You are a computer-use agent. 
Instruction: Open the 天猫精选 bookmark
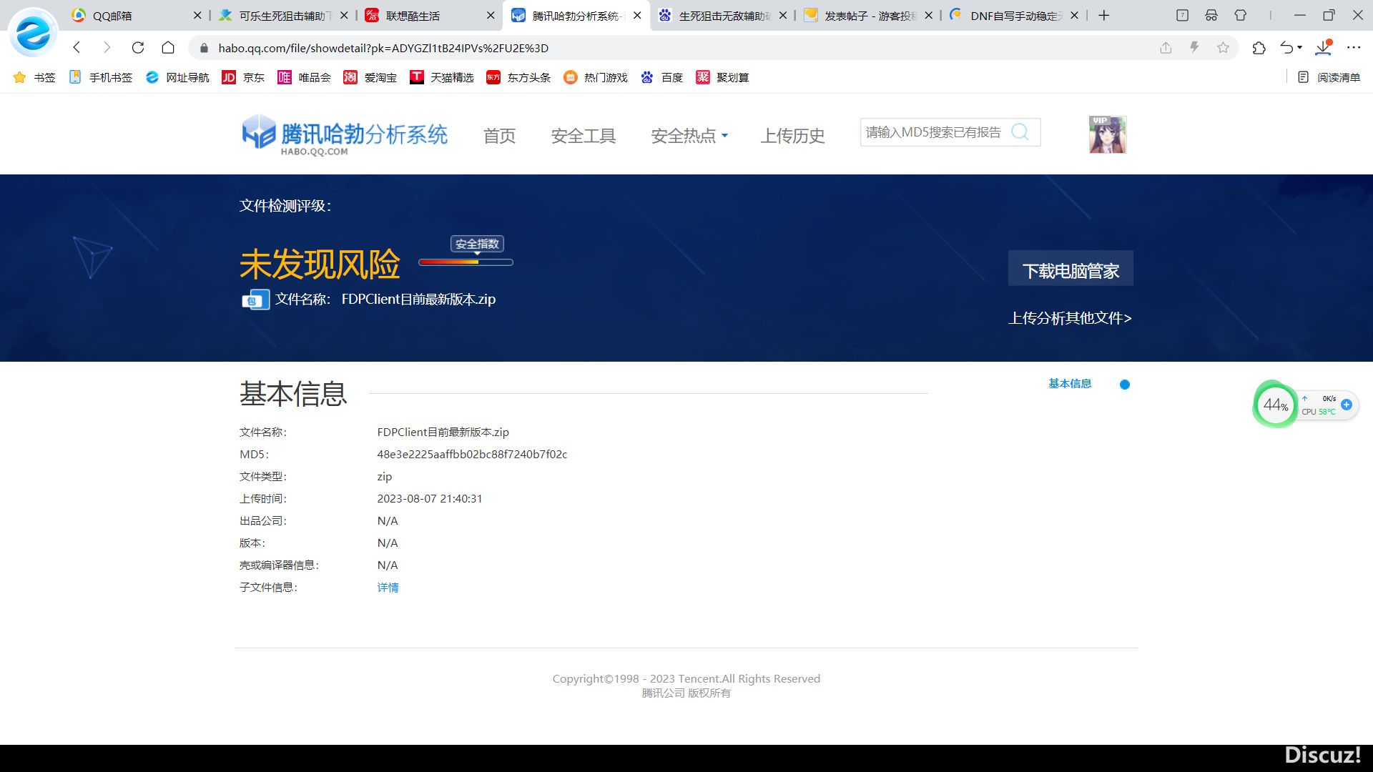pos(441,77)
